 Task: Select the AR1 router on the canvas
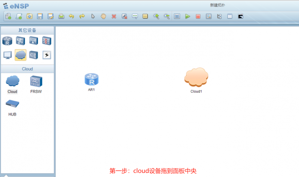pyautogui.click(x=92, y=80)
